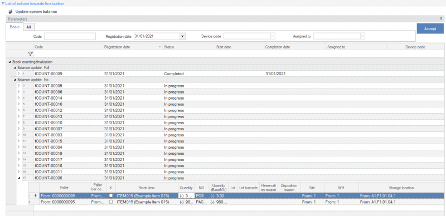Click the PCS measurement unit cell
The height and width of the screenshot is (216, 446).
(x=202, y=196)
